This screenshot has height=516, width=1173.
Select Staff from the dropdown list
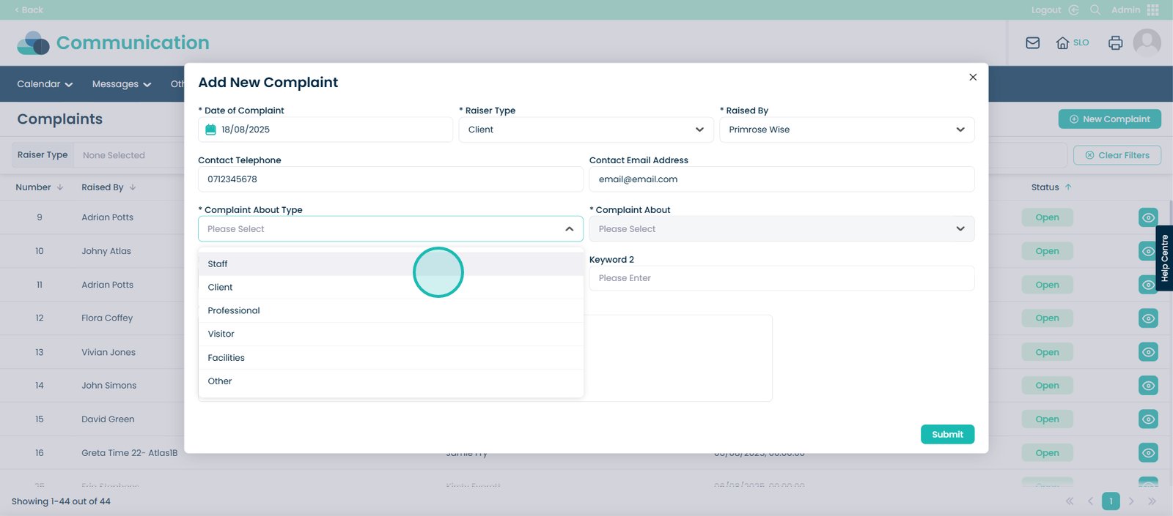tap(218, 264)
